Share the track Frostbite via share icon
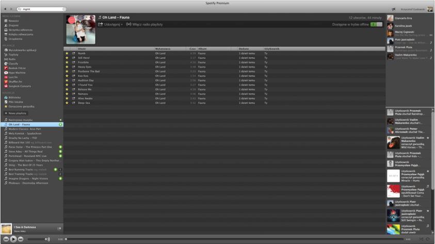 [x=73, y=62]
